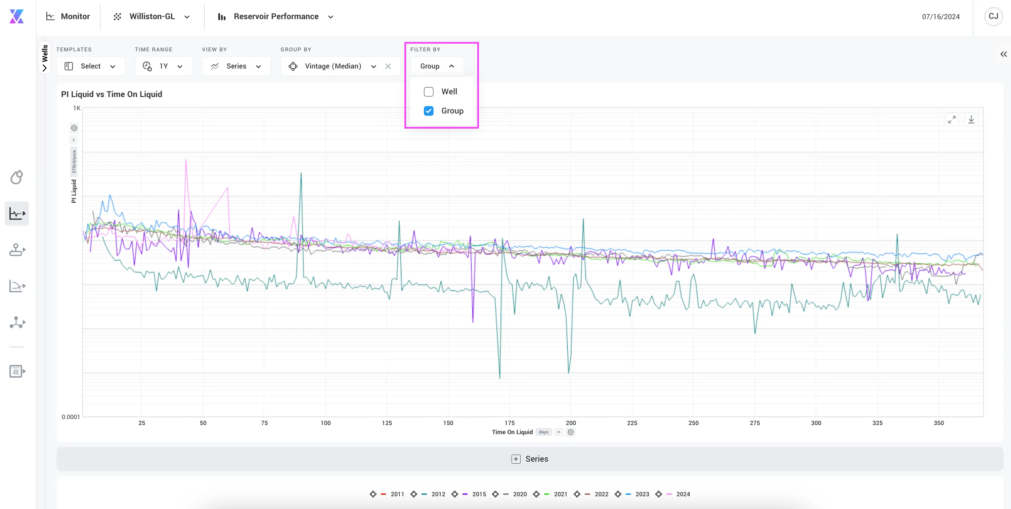
Task: Expand chart to fullscreen
Action: point(952,119)
